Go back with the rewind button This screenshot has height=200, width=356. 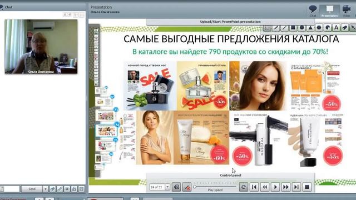[x=265, y=187]
